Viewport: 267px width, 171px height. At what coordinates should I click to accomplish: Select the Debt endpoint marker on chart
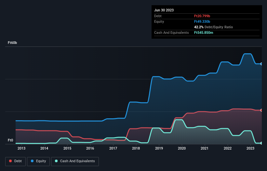261,110
